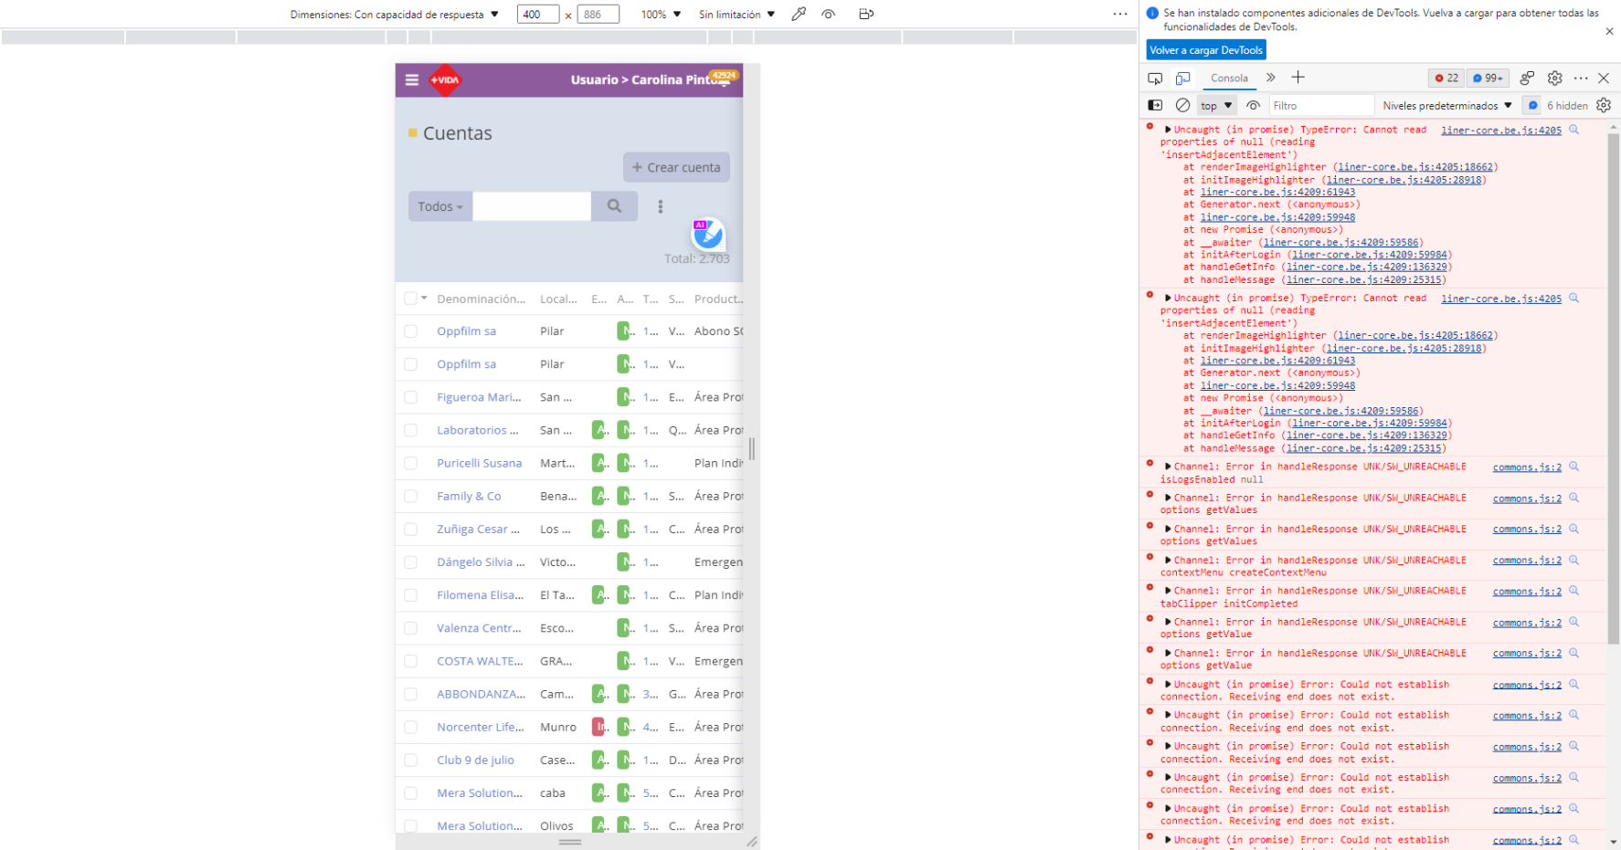The image size is (1621, 850).
Task: Create a live expression in console
Action: click(x=1253, y=106)
